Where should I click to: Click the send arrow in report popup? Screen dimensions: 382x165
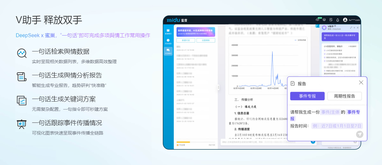[359, 134]
